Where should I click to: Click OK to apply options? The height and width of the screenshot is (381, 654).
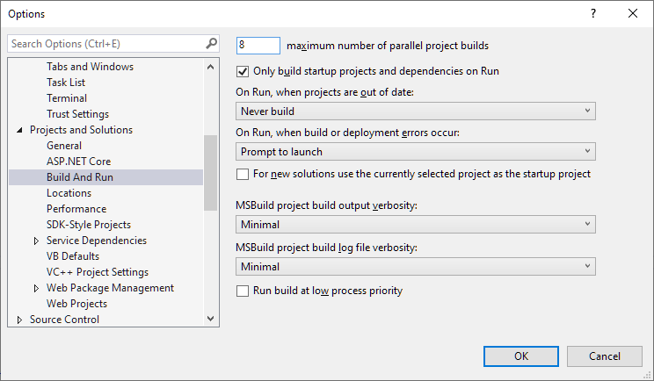tap(521, 356)
